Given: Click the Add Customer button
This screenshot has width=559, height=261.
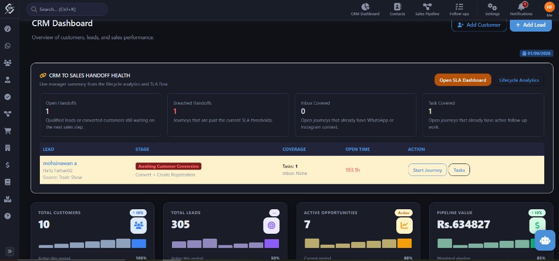Looking at the screenshot, I should click(x=479, y=25).
